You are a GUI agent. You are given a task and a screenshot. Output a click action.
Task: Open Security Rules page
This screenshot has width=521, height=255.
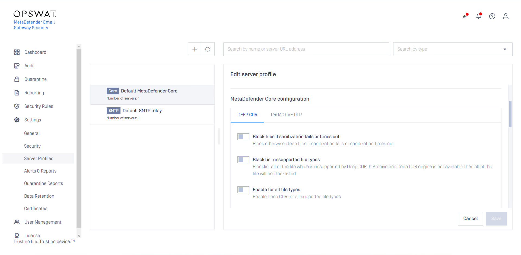pyautogui.click(x=39, y=106)
